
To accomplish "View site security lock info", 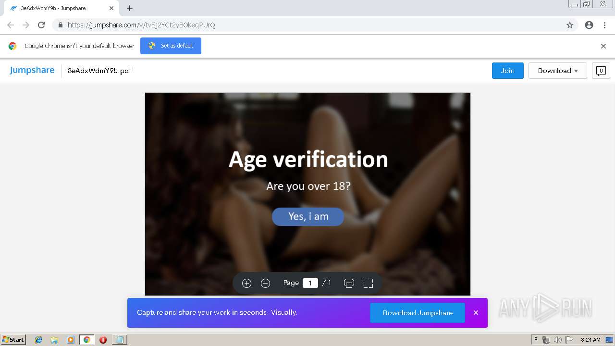I will point(61,25).
